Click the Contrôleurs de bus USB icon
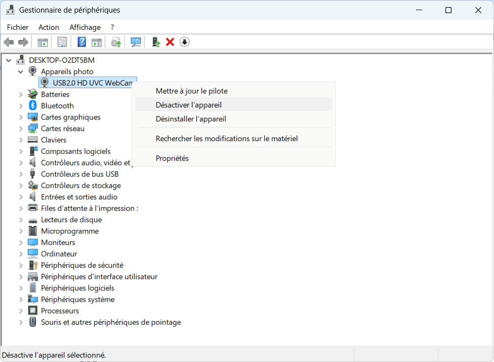The image size is (494, 362). click(x=32, y=174)
